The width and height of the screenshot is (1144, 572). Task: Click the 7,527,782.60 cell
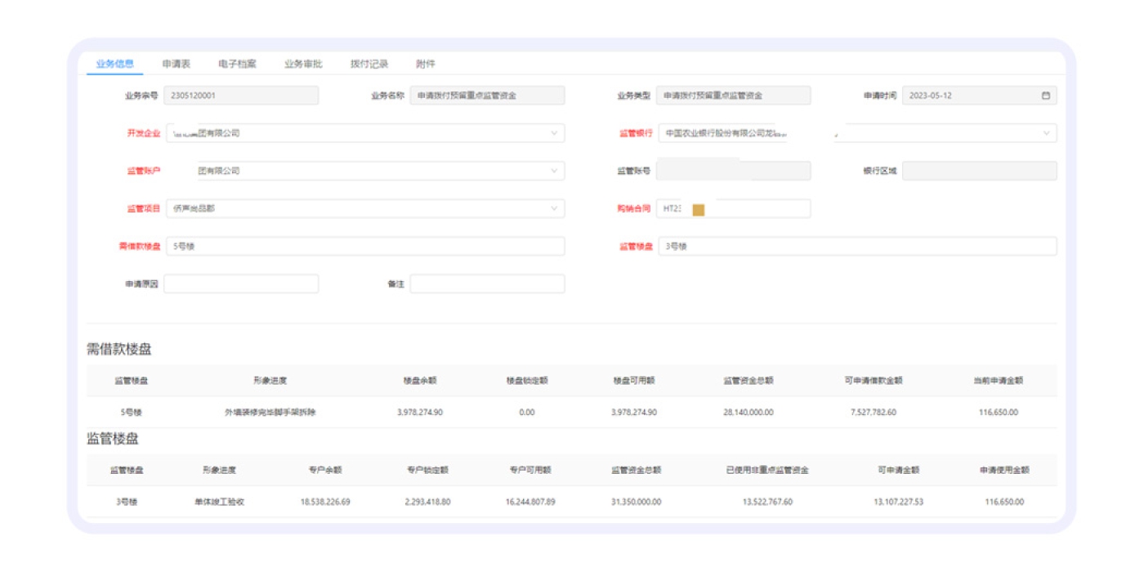point(874,412)
